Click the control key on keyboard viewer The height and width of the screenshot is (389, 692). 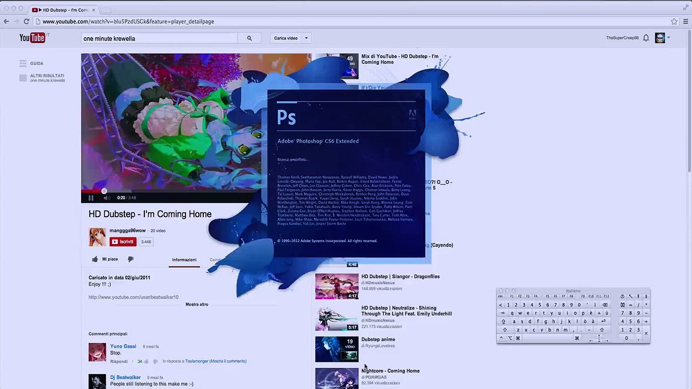[501, 338]
